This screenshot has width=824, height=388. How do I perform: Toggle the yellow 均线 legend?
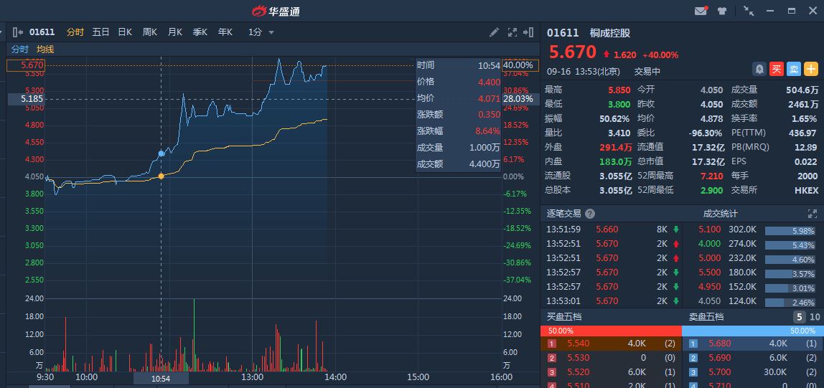45,49
